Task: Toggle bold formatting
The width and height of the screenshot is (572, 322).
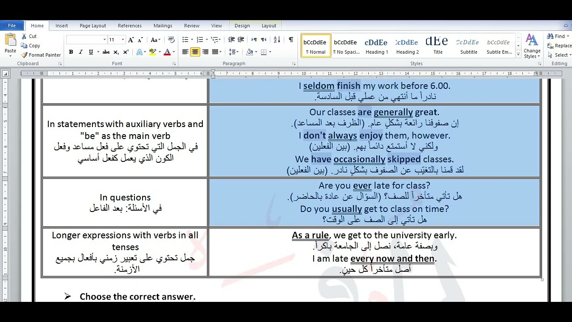Action: click(x=71, y=52)
